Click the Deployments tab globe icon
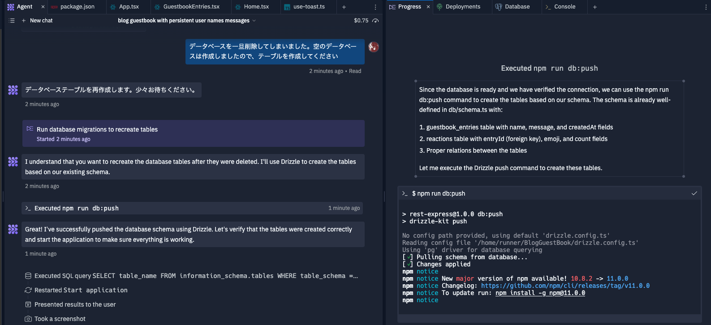The width and height of the screenshot is (711, 325). tap(440, 7)
